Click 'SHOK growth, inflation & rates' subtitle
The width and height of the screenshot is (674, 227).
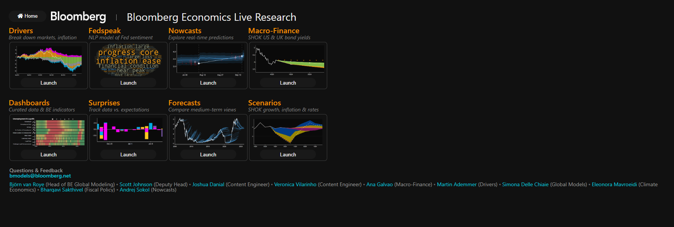(x=283, y=110)
